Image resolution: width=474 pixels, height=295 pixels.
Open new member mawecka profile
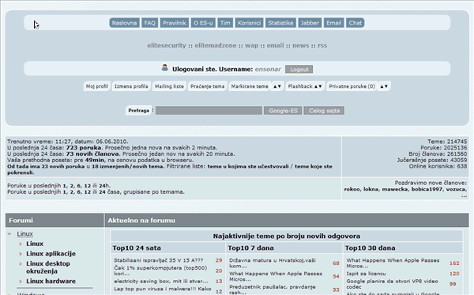[x=395, y=189]
